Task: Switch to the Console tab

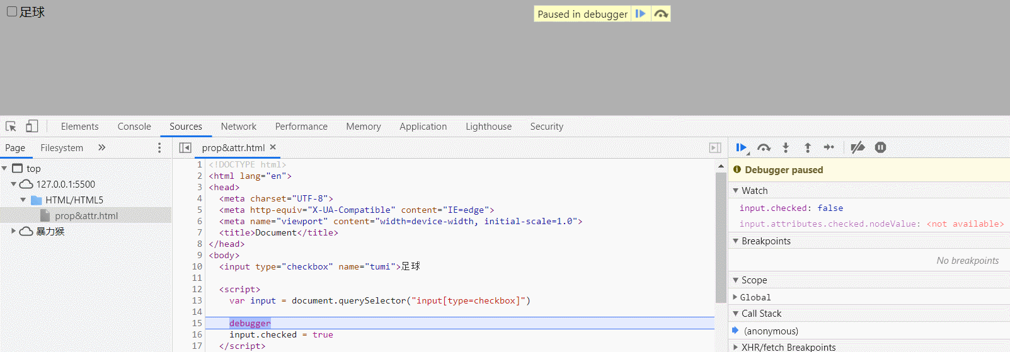Action: 134,127
